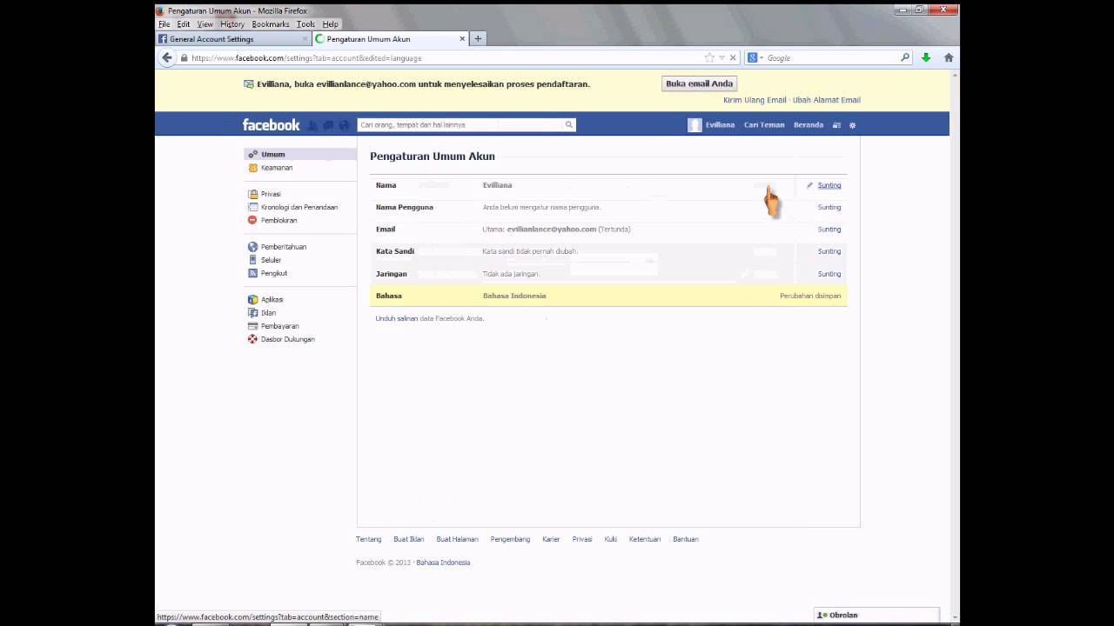Select the Bahasa settings row

(608, 296)
